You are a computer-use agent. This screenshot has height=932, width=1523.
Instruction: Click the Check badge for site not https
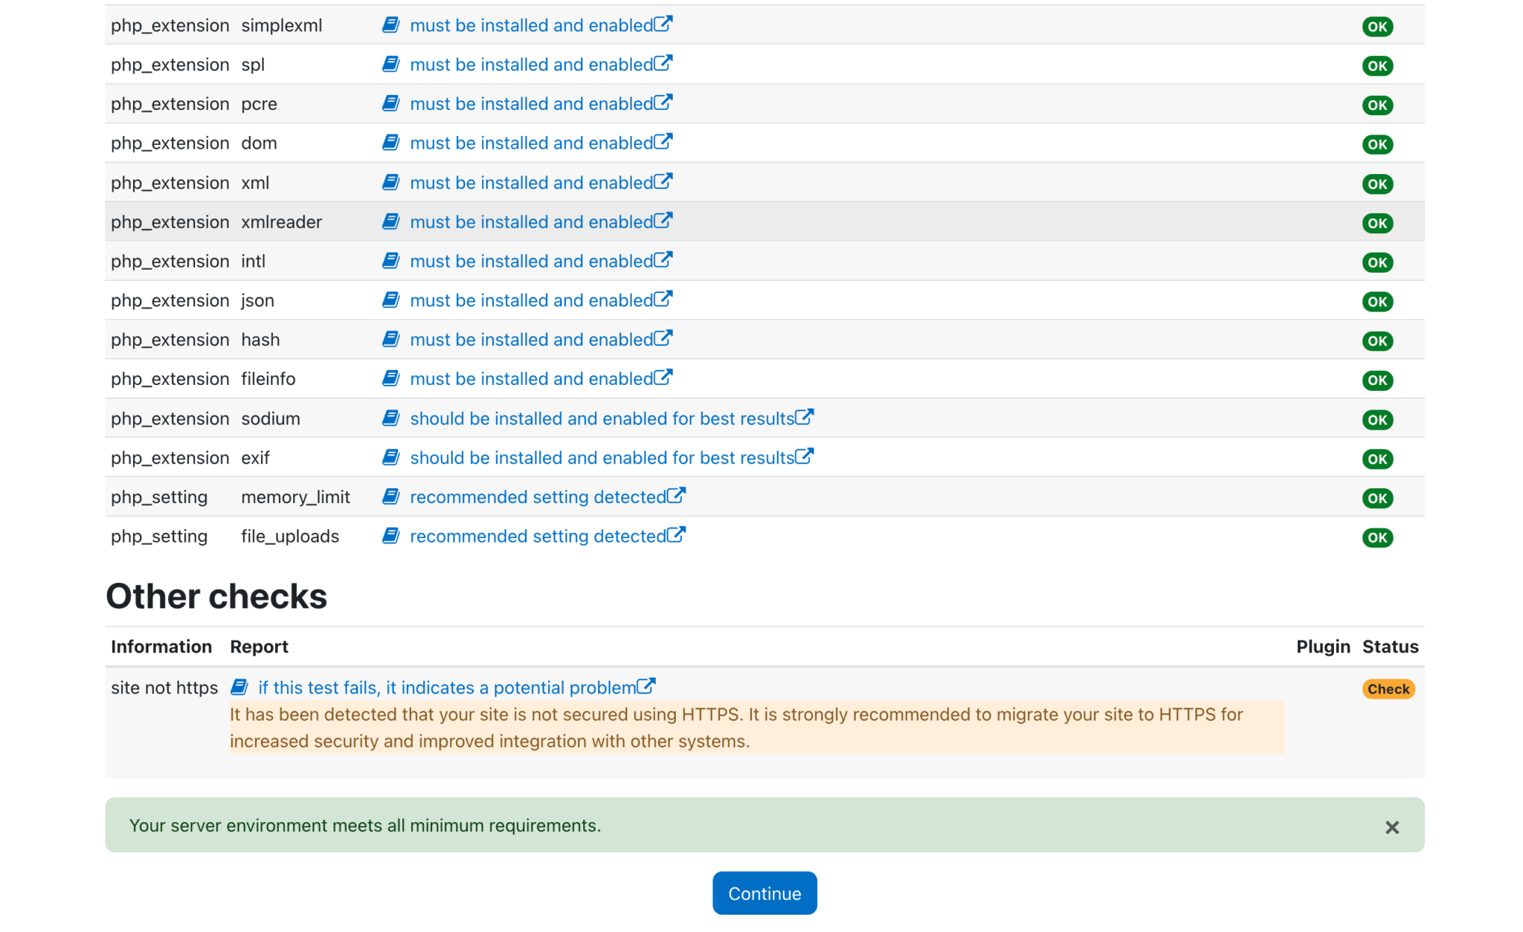[1388, 688]
